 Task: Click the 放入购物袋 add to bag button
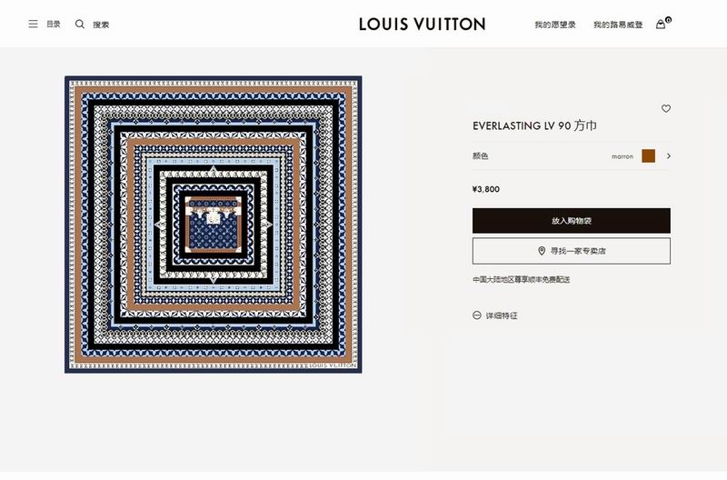572,221
